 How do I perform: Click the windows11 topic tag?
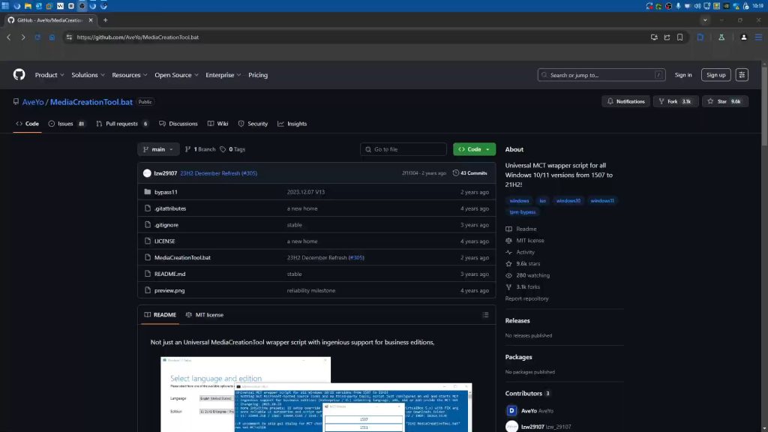click(602, 201)
